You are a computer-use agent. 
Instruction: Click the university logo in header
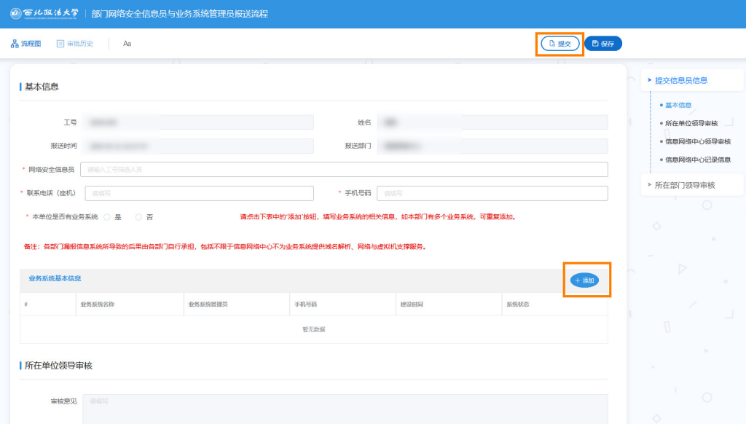44,13
